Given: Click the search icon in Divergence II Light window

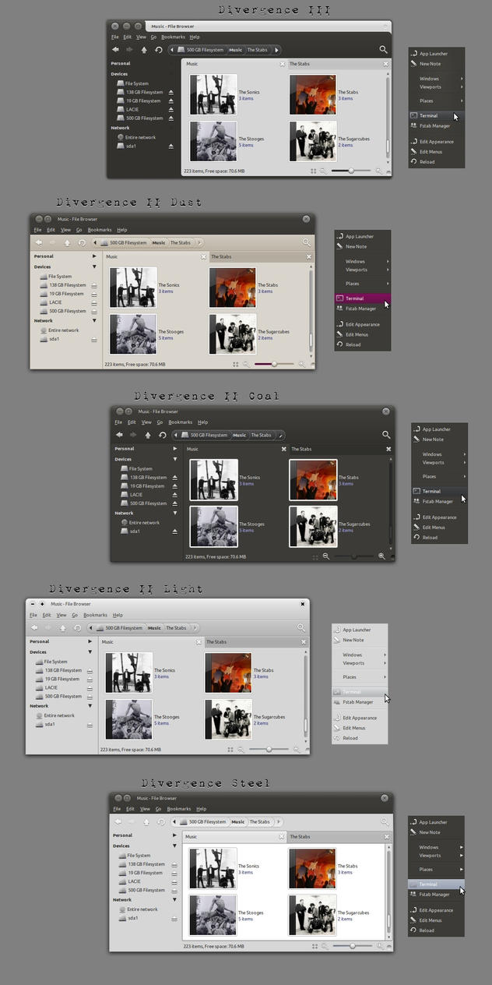Looking at the screenshot, I should [x=301, y=627].
